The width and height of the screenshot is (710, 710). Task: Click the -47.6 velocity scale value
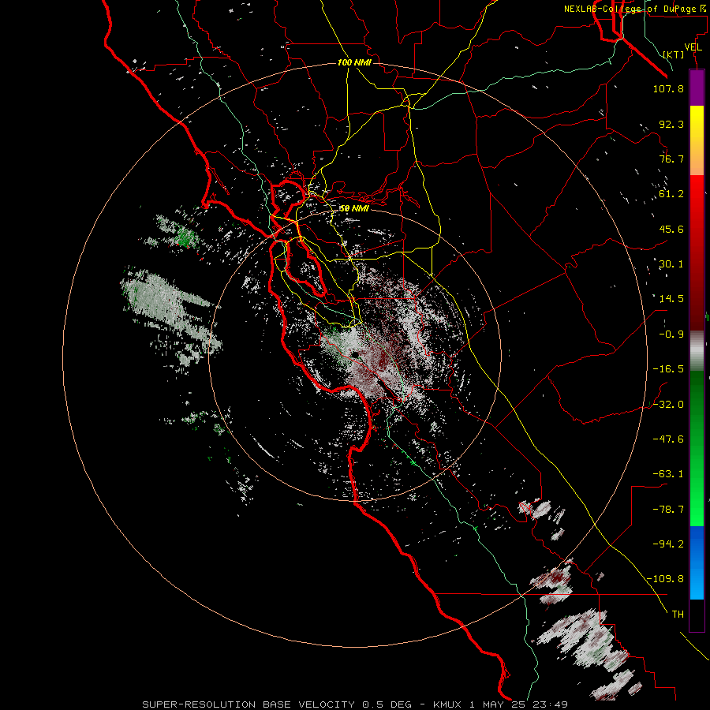click(x=668, y=439)
